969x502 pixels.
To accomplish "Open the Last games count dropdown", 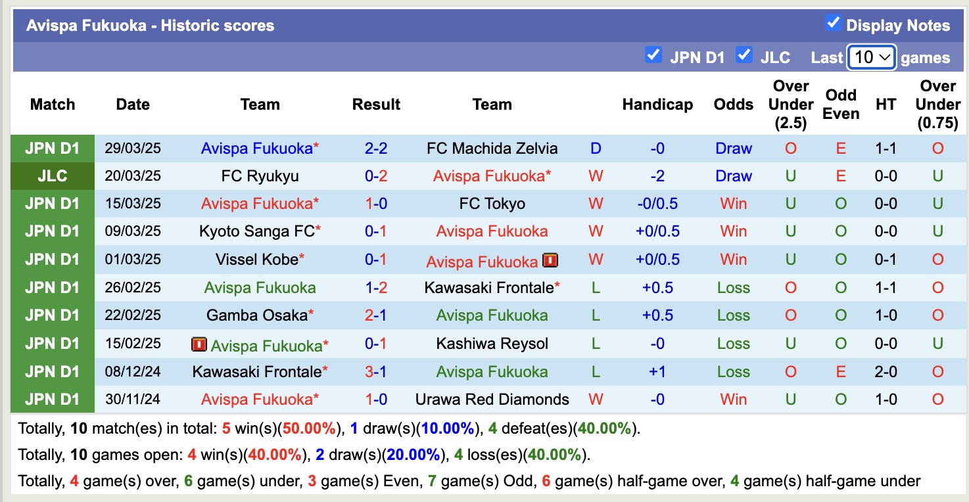I will (x=871, y=58).
